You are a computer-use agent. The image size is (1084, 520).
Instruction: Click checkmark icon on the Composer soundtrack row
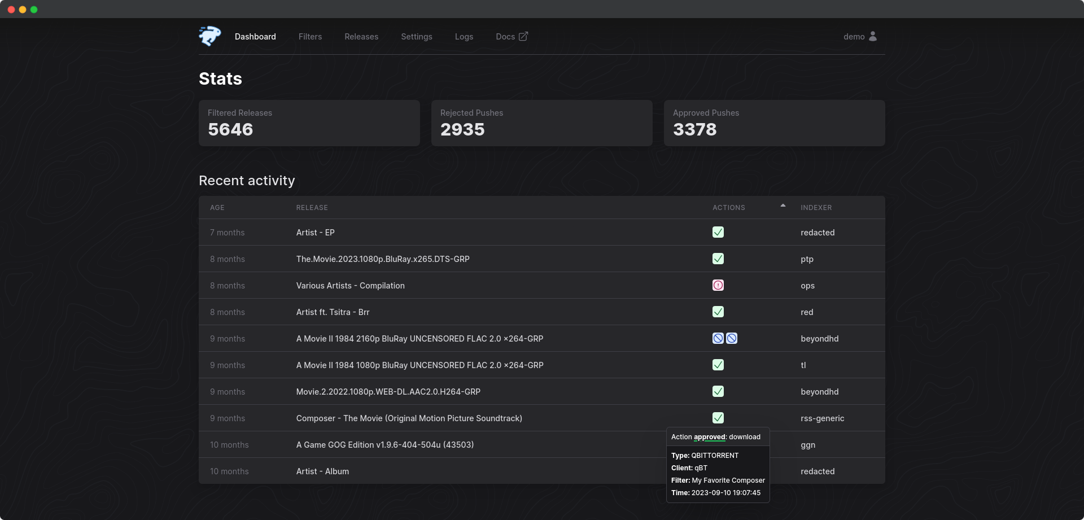click(718, 418)
